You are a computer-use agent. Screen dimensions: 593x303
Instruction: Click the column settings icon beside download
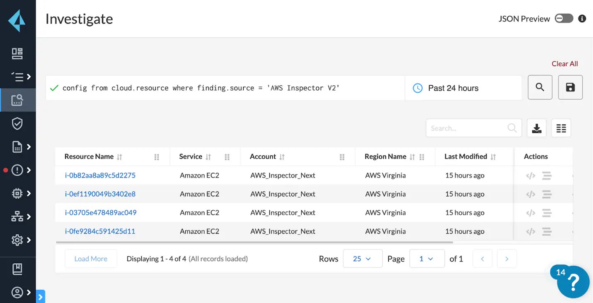561,128
